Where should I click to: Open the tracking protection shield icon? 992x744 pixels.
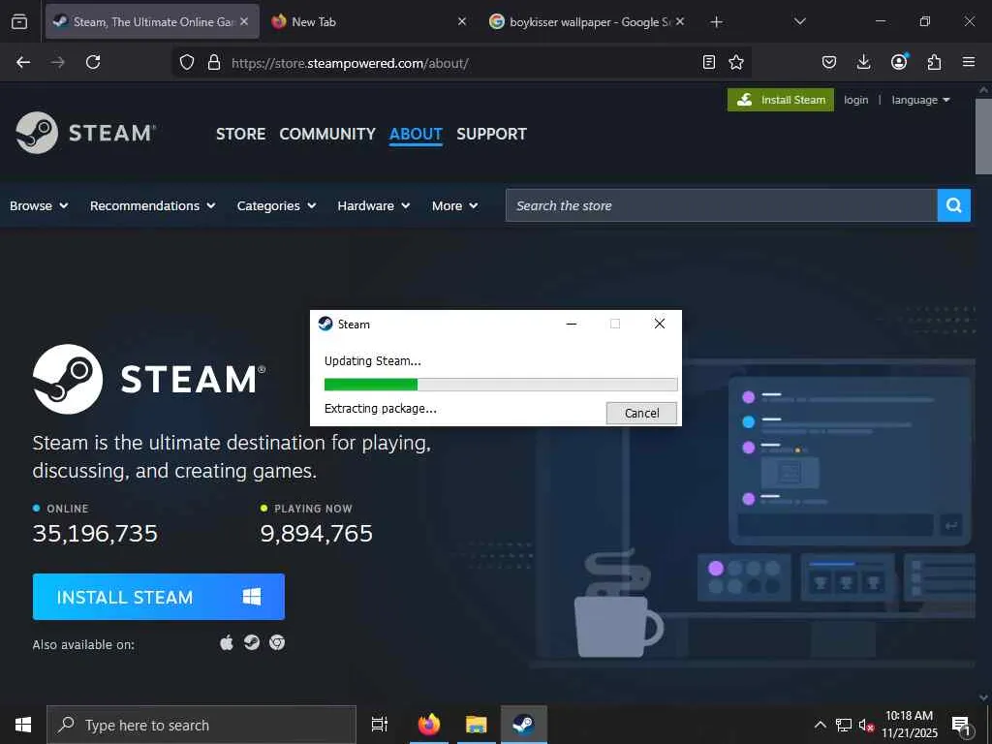tap(187, 62)
